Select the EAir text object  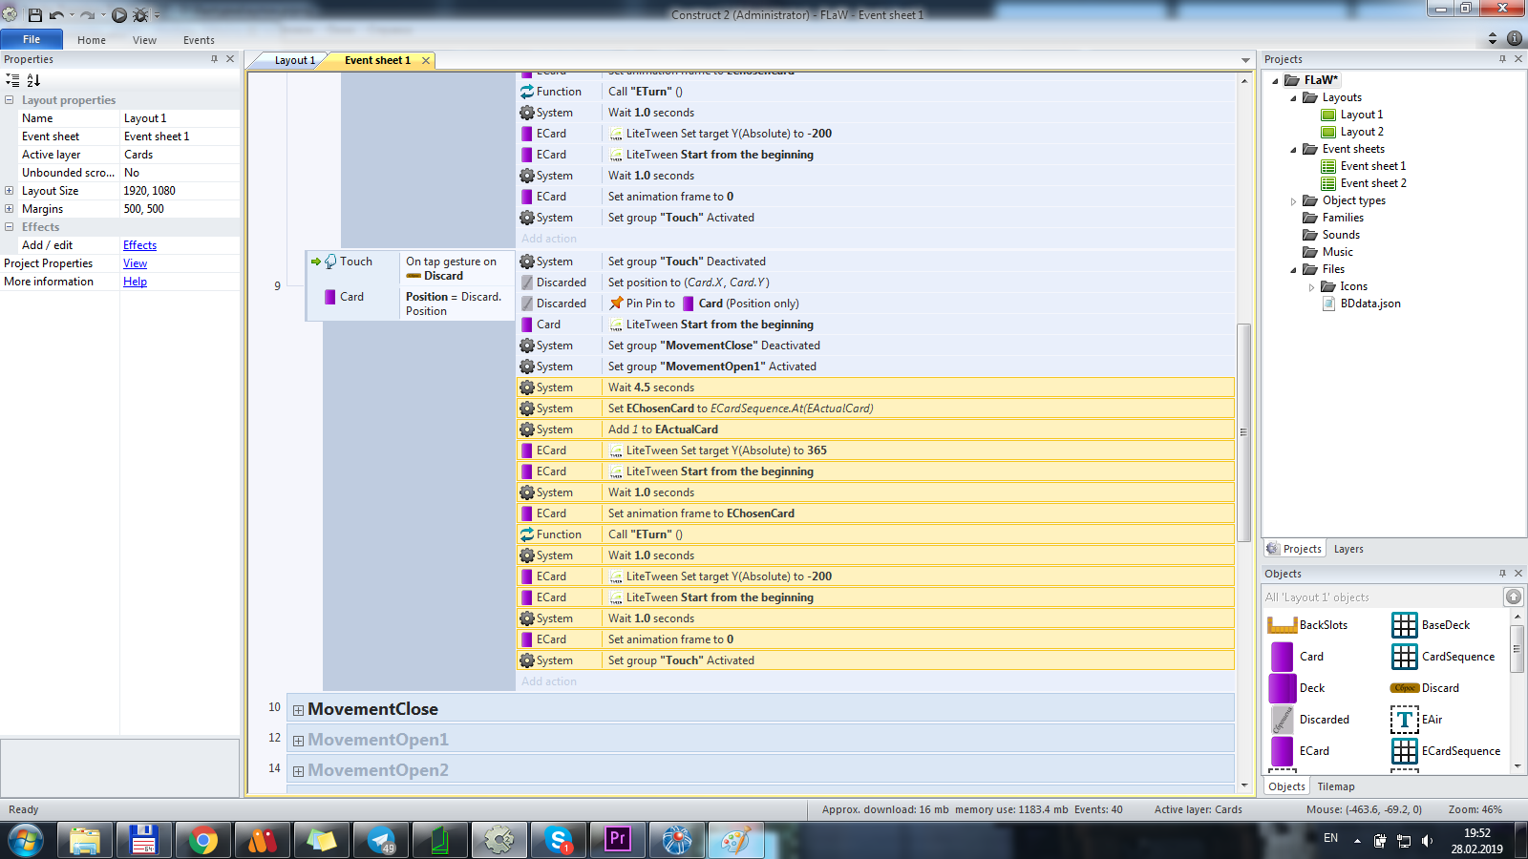pos(1404,720)
